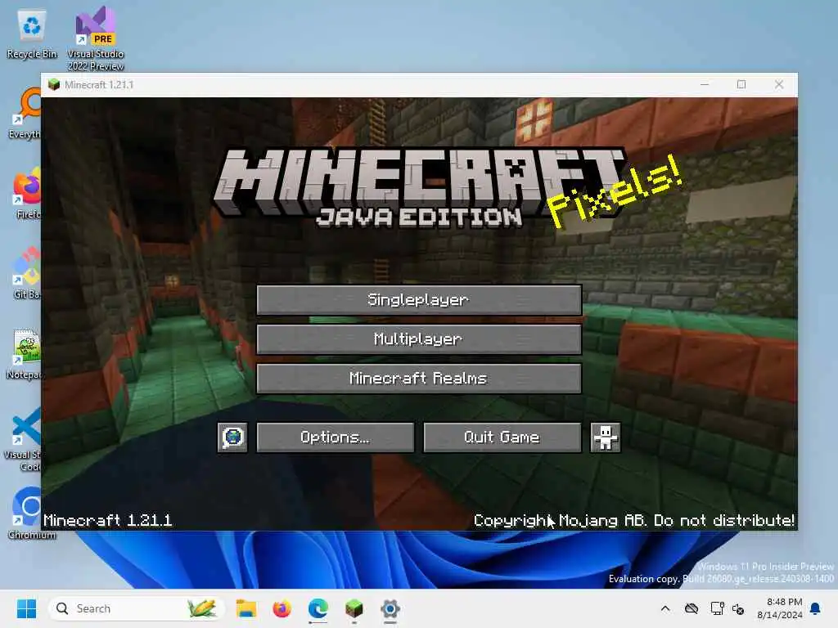Switch to the Minecraft taskbar icon
The image size is (838, 628).
354,608
